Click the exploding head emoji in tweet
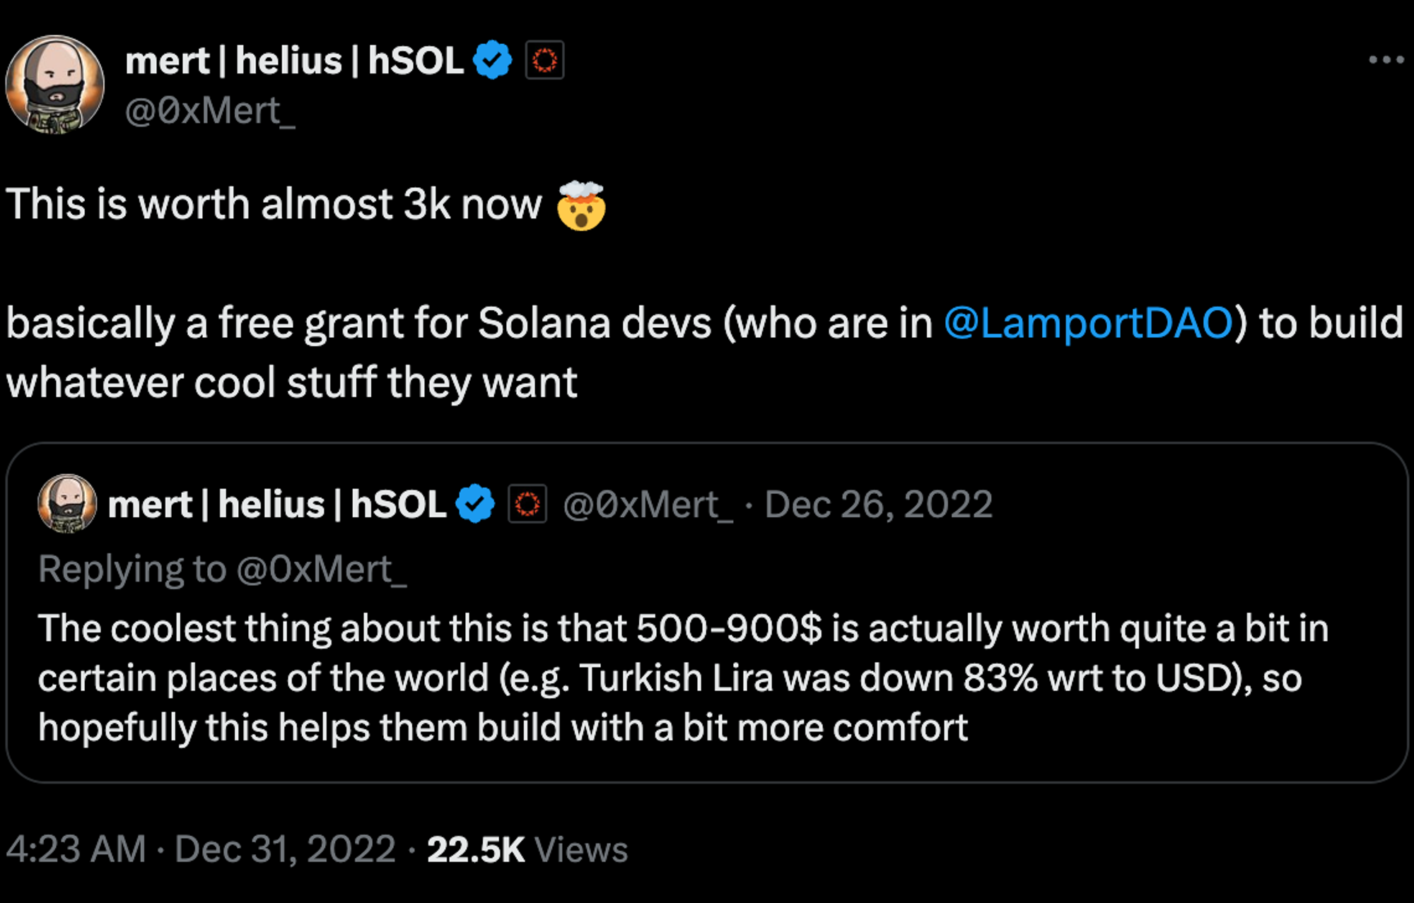This screenshot has width=1414, height=903. coord(581,206)
